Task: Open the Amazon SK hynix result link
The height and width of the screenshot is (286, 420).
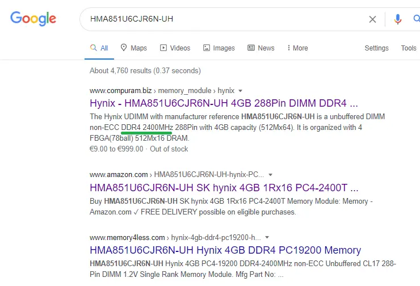Action: click(224, 187)
